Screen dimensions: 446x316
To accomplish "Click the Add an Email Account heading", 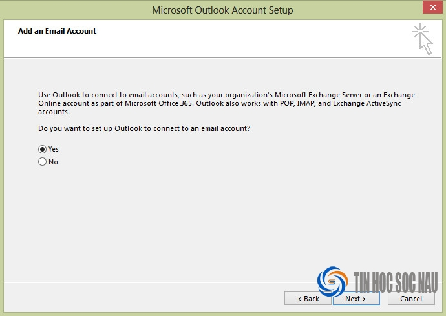I will (x=57, y=31).
